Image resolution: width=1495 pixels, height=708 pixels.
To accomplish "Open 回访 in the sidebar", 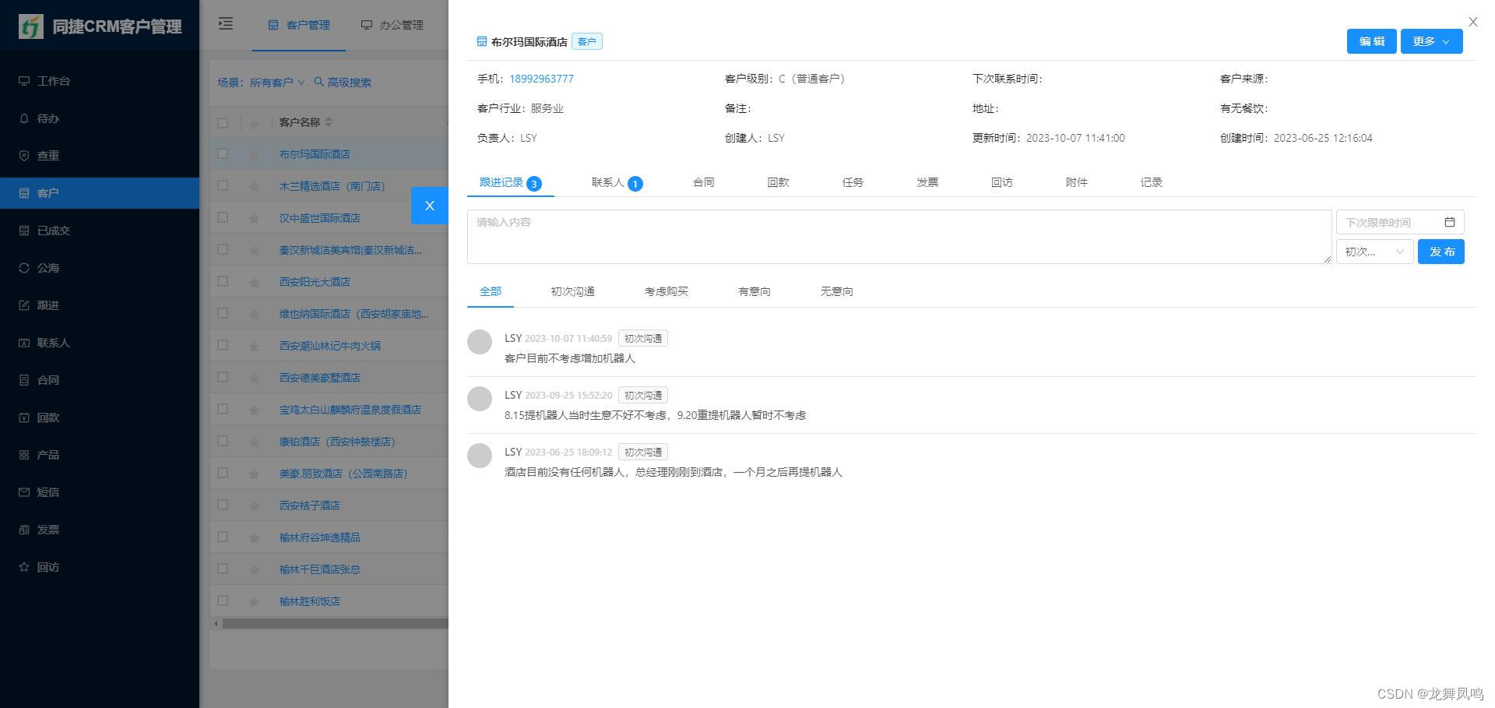I will click(100, 567).
